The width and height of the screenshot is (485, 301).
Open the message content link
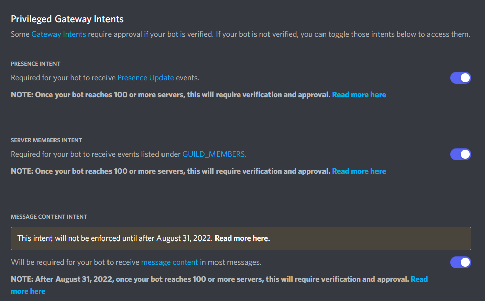(170, 262)
